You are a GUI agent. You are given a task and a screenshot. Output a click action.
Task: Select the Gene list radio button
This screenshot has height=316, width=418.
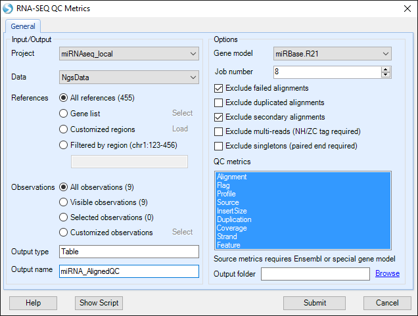(63, 114)
